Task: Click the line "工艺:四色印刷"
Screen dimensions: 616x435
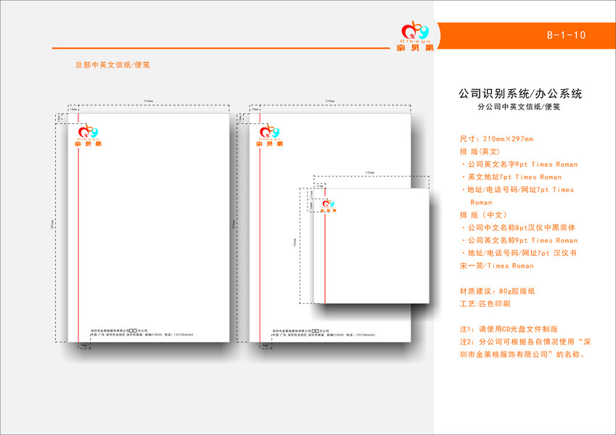Action: pyautogui.click(x=485, y=304)
